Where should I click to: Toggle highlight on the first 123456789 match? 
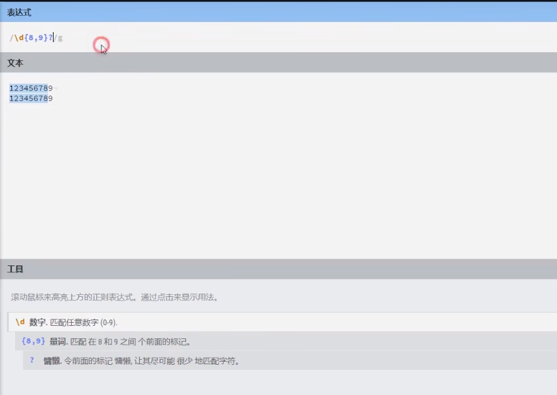tap(28, 88)
